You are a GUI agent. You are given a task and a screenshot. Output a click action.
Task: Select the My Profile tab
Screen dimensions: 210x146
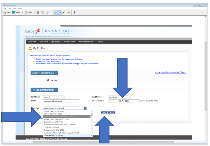coord(56,42)
